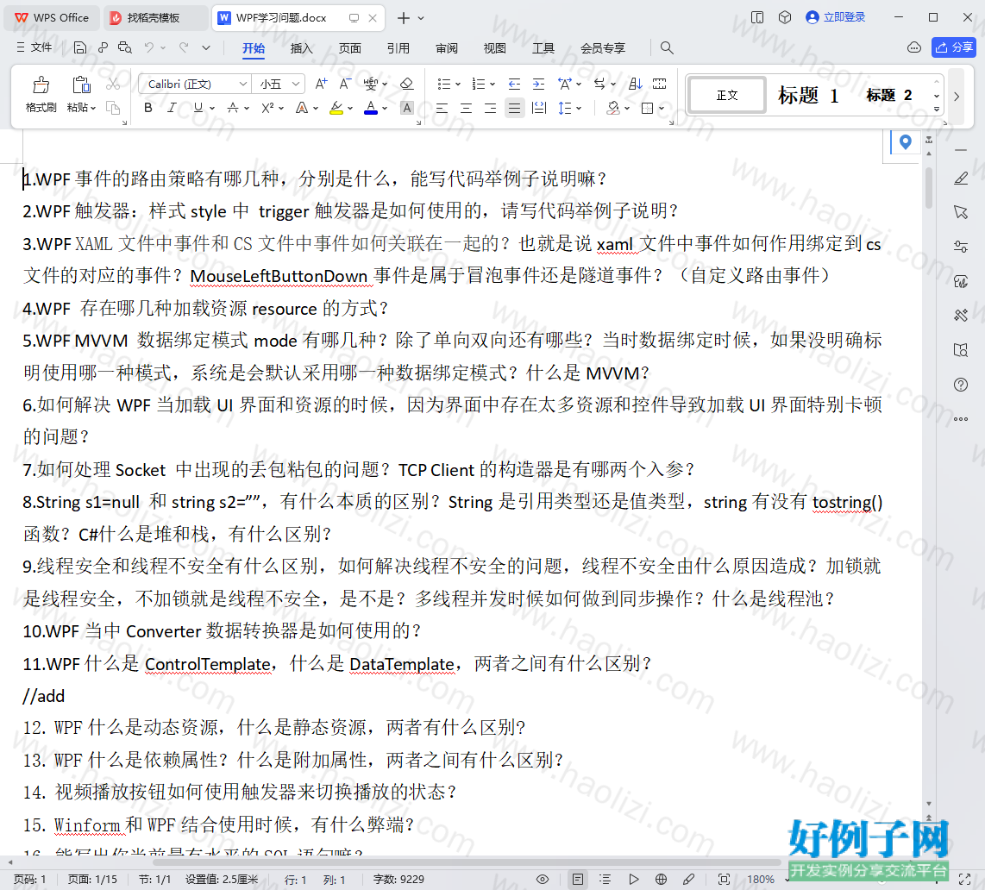Click the word count 字数: 9229

point(398,880)
